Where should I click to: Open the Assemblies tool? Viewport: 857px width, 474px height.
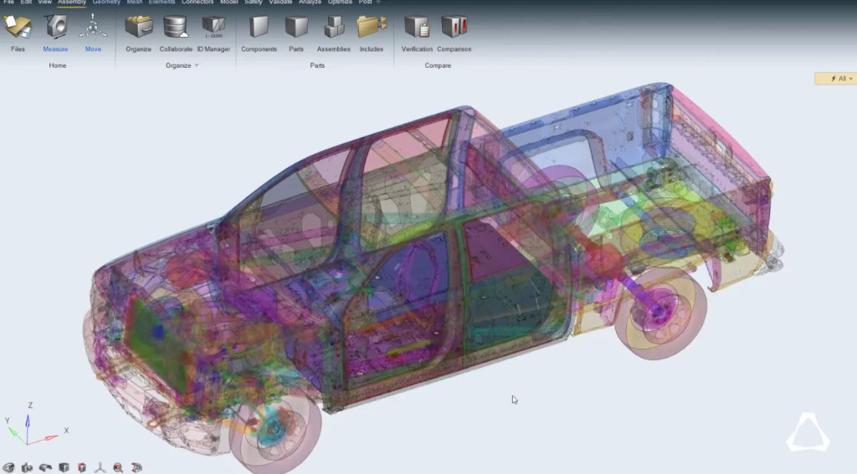pyautogui.click(x=333, y=30)
